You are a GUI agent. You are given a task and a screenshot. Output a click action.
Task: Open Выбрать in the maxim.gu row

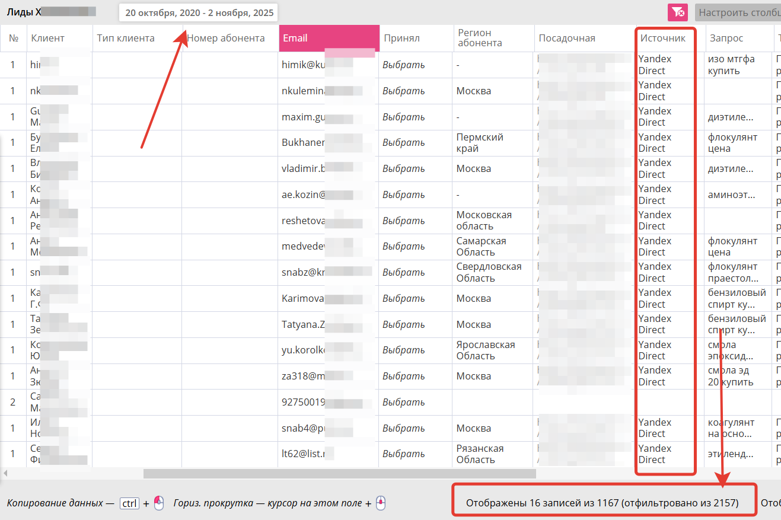[403, 117]
